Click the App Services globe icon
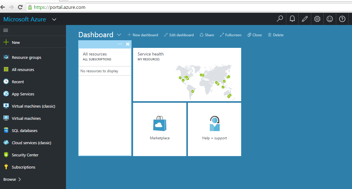 [6, 94]
